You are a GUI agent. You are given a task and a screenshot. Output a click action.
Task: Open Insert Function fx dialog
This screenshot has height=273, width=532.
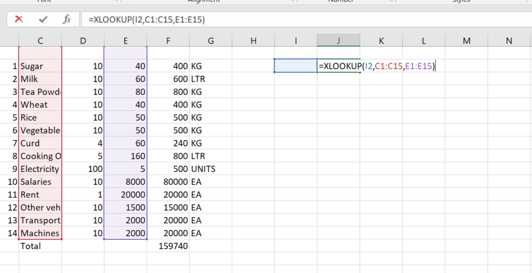coord(66,20)
